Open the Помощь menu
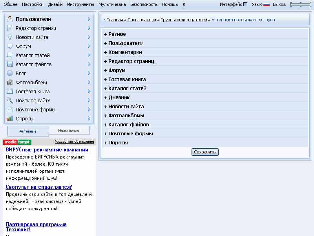Screen dimensions: 314x236 [x=170, y=4]
